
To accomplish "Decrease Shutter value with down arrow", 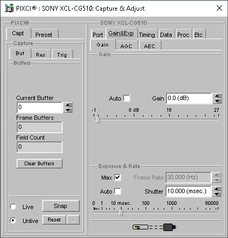I will pyautogui.click(x=217, y=194).
